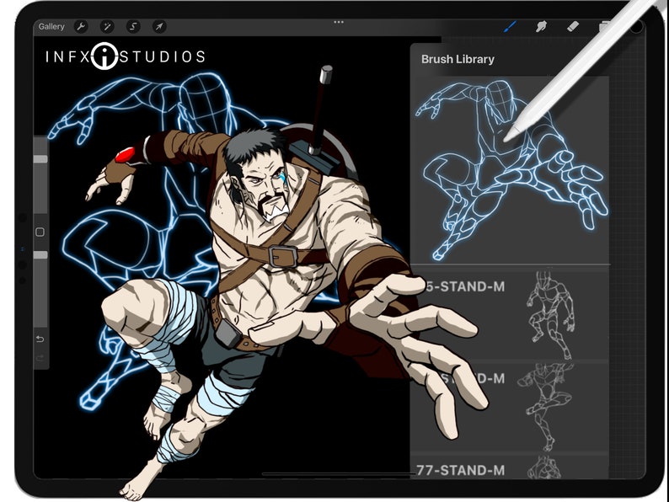Activate the Selection tool (S ribbon icon)

pos(133,27)
